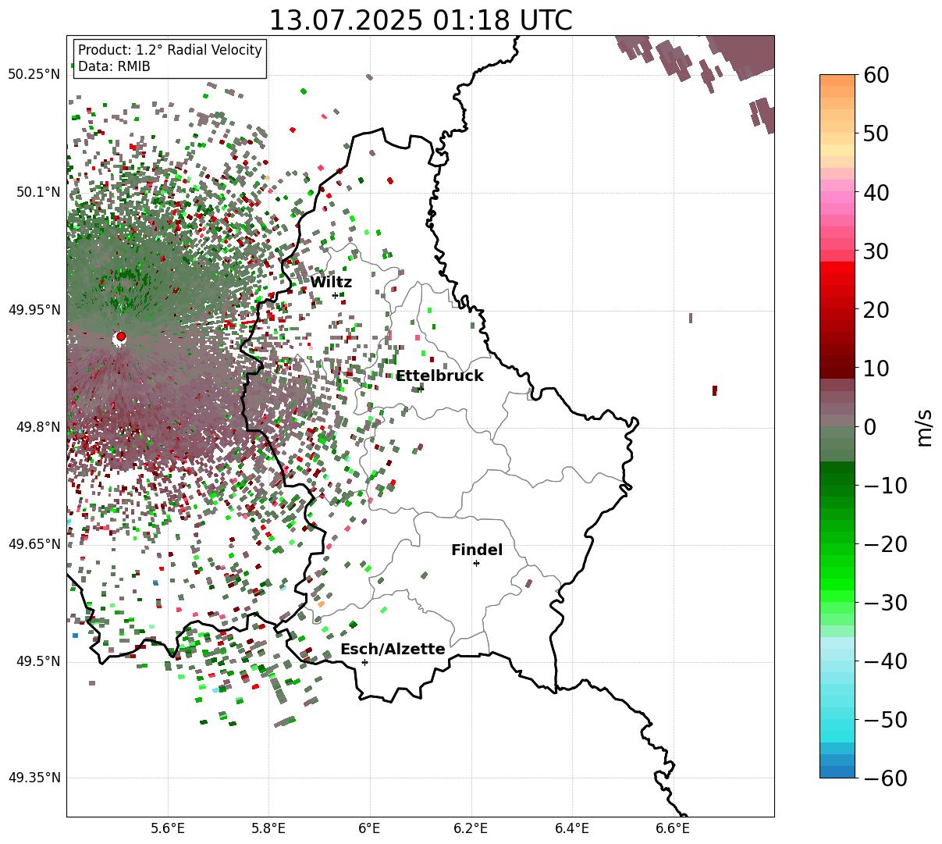
Task: Click the Findel city label
Action: [x=477, y=550]
